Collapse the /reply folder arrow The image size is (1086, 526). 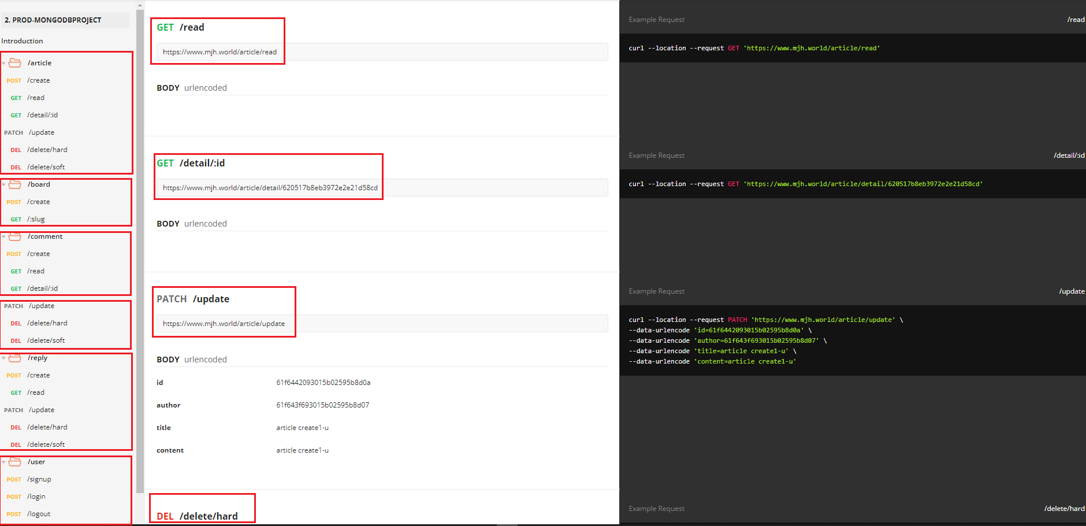click(x=3, y=358)
